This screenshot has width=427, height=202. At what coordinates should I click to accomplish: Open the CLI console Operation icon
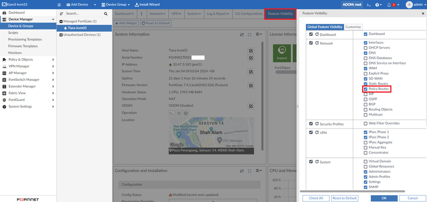(x=172, y=113)
